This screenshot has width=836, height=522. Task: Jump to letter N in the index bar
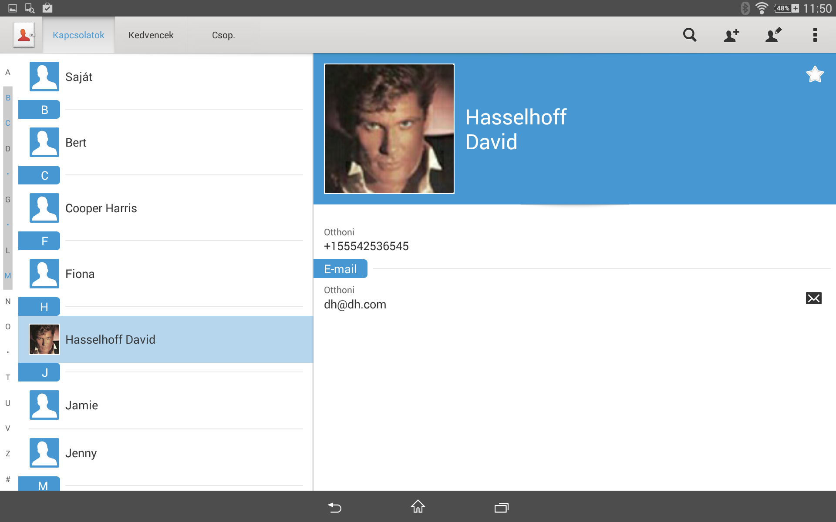click(8, 301)
